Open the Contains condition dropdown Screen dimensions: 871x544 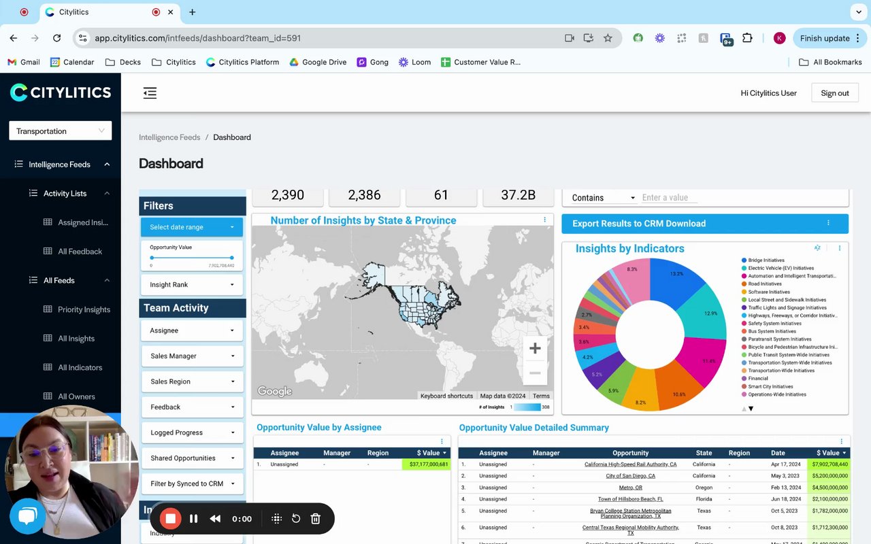pyautogui.click(x=603, y=198)
